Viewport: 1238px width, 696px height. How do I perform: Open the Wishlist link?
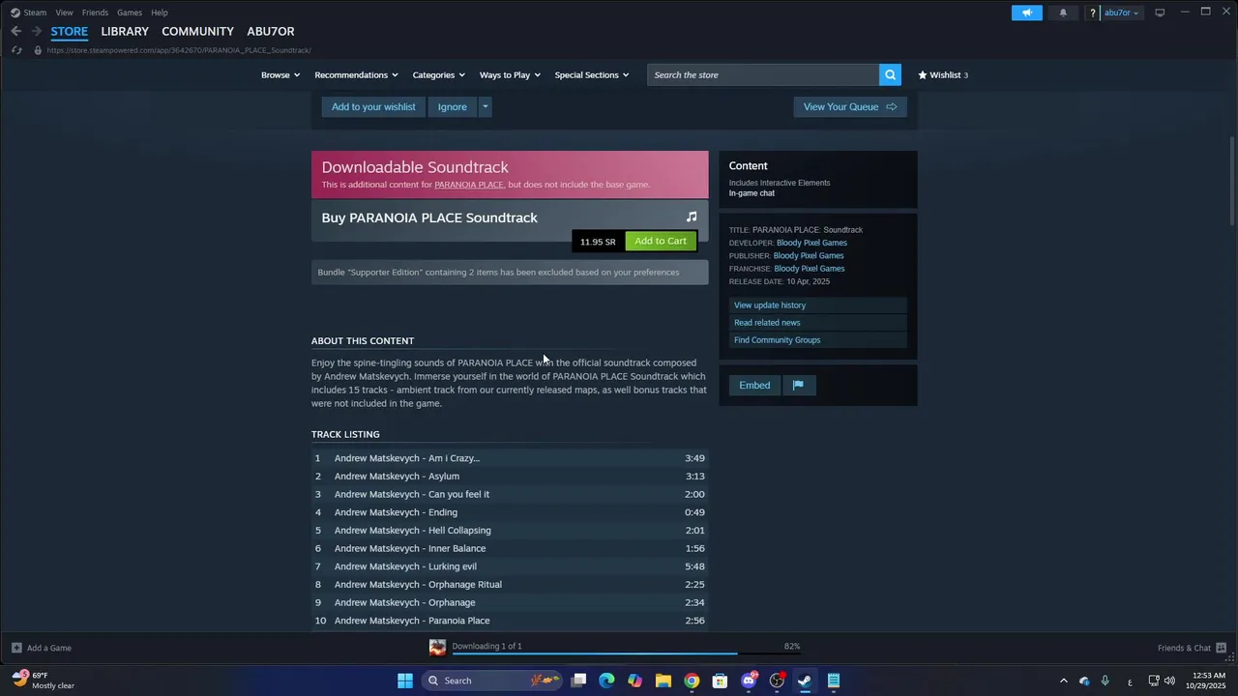click(943, 74)
